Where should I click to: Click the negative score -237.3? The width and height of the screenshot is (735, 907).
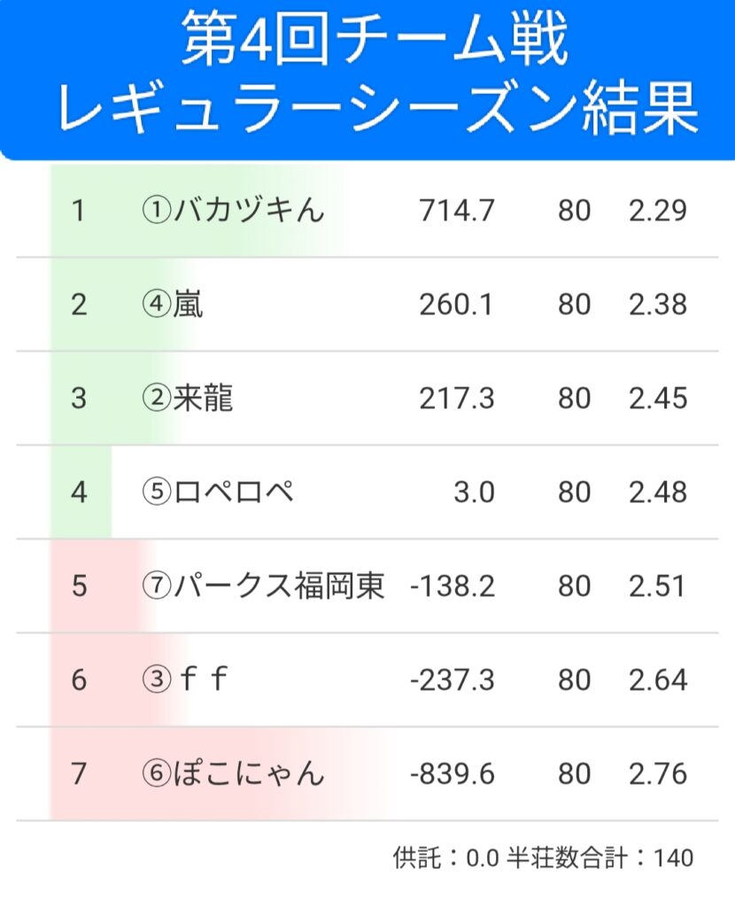point(453,680)
